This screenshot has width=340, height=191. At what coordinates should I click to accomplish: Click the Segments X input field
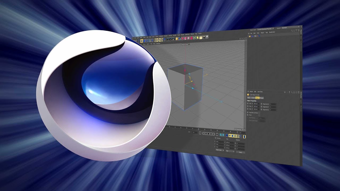273,104
